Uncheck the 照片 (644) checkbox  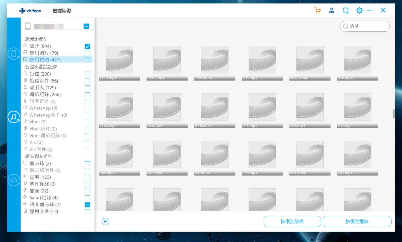pyautogui.click(x=87, y=46)
